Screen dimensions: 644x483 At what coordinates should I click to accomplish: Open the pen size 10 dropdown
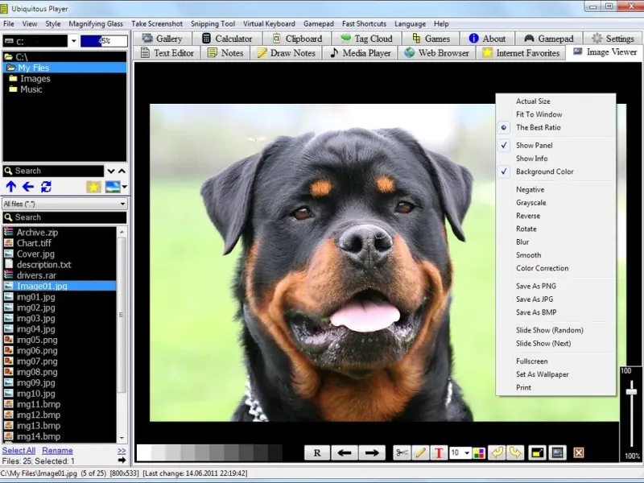point(466,452)
